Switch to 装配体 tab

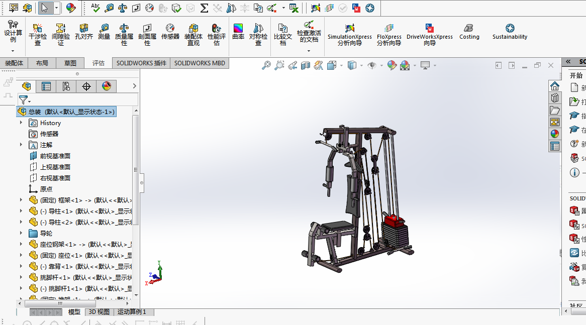[14, 63]
